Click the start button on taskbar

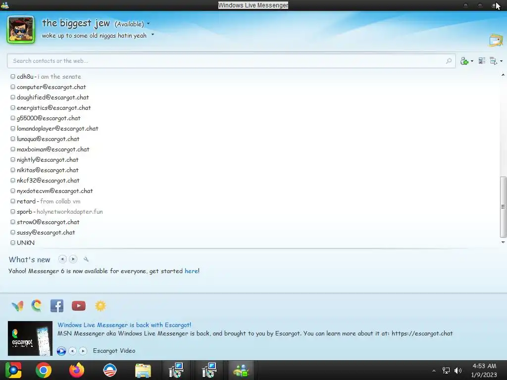[x=13, y=370]
